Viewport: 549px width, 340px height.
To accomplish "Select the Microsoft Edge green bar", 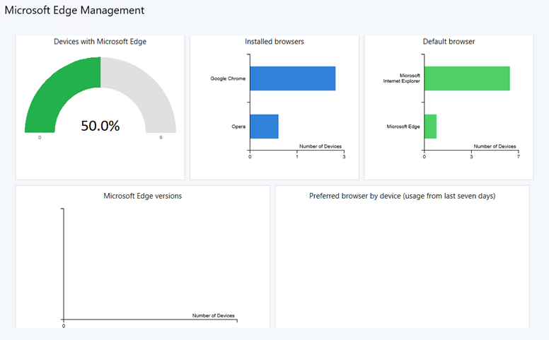I will coord(430,127).
